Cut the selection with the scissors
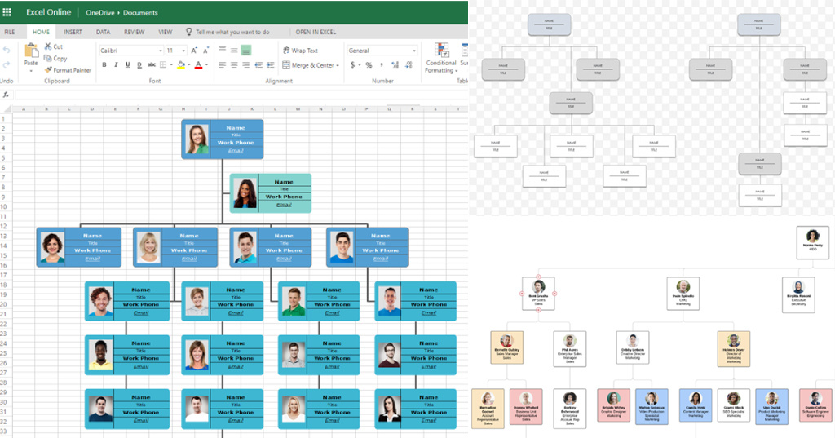835x438 pixels. pyautogui.click(x=48, y=46)
